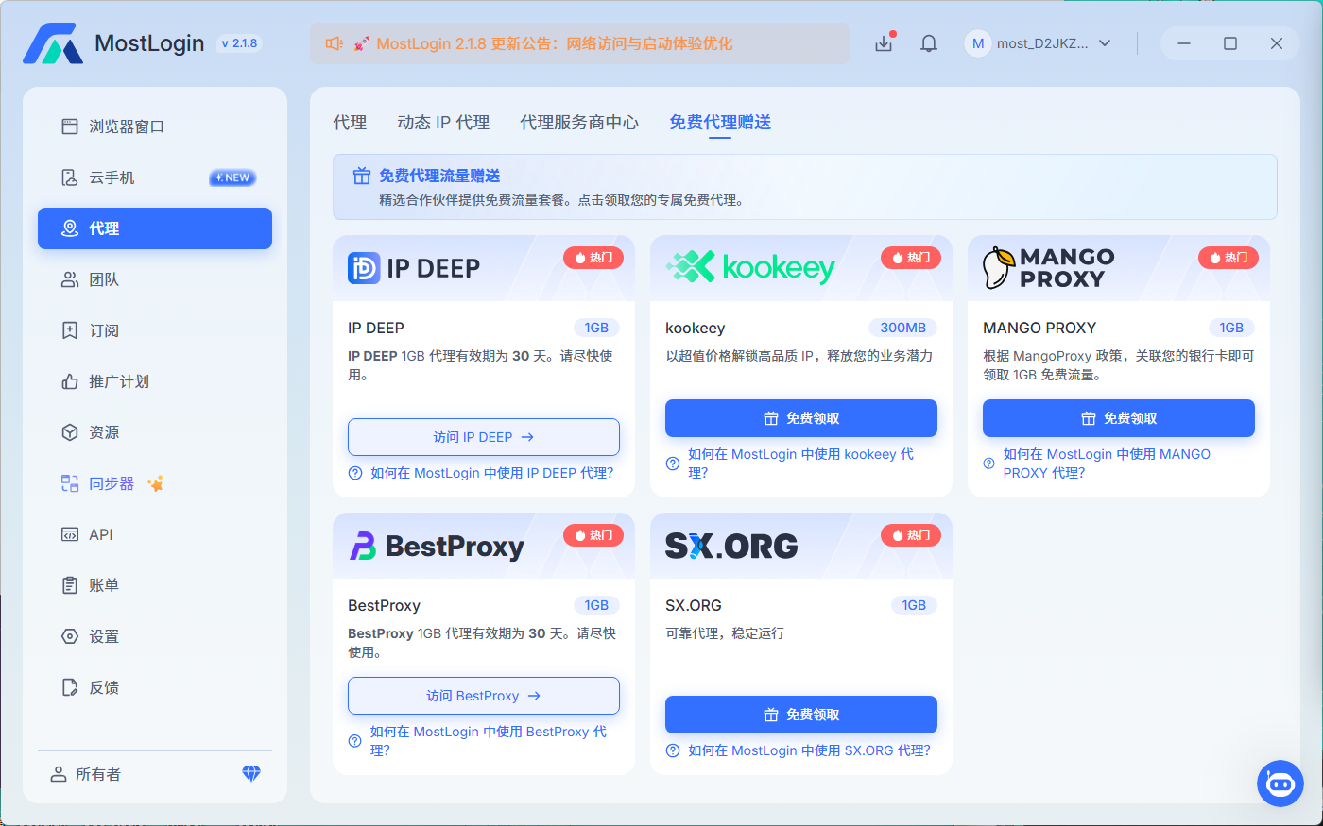Click 热门 badge on BestProxy card
Screen dimensions: 1323x826
(593, 535)
